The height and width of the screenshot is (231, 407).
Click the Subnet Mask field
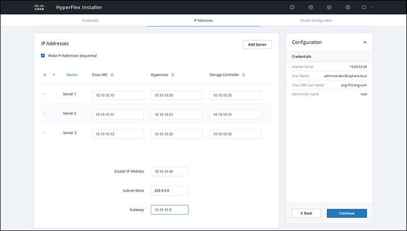[x=170, y=191]
